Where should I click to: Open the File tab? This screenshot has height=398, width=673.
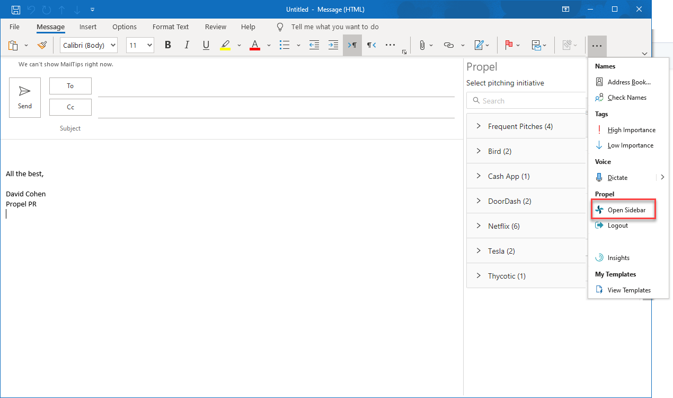tap(14, 27)
